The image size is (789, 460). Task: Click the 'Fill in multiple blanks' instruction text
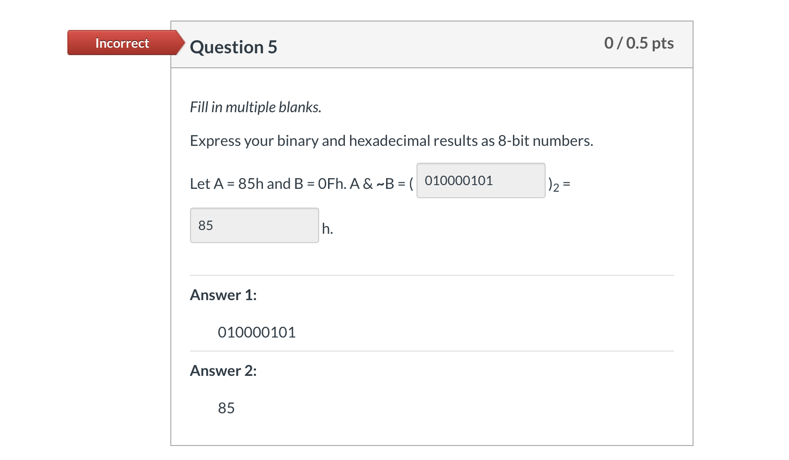(x=256, y=107)
